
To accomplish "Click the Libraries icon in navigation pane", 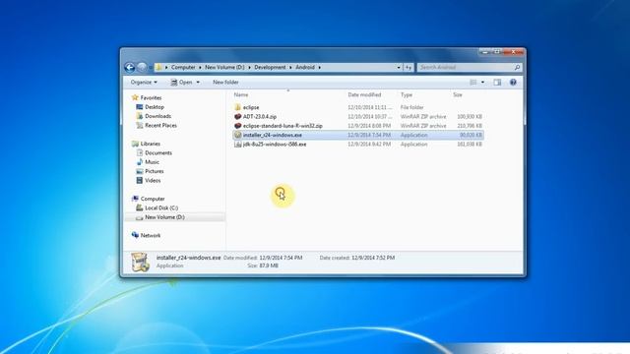I will coord(135,144).
